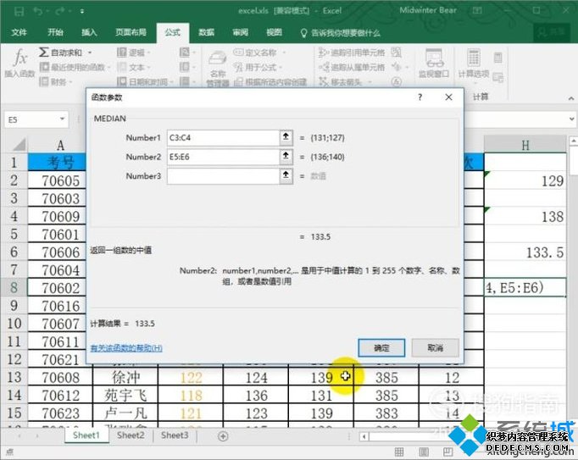
Task: Open the AutoSum sigma icon
Action: tap(43, 52)
